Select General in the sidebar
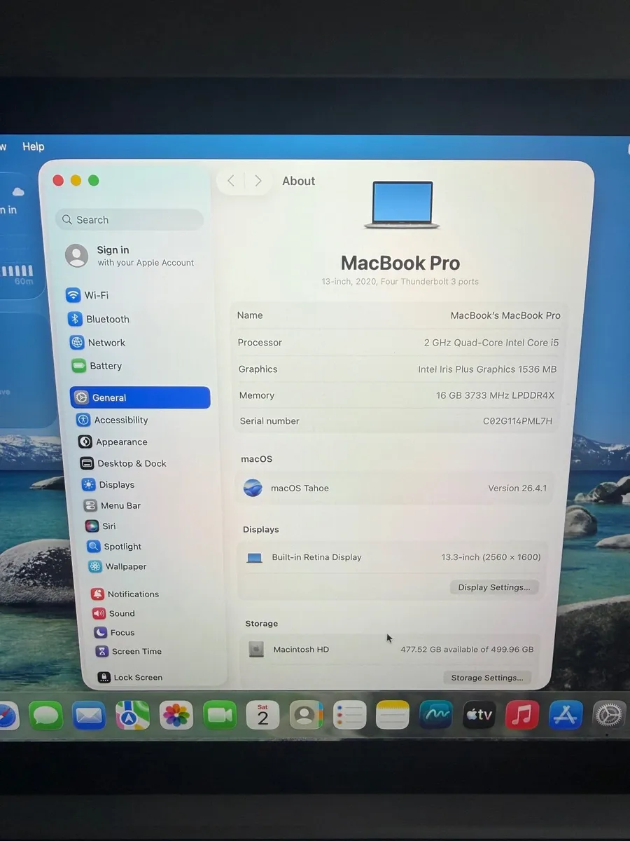This screenshot has height=841, width=630. point(140,397)
